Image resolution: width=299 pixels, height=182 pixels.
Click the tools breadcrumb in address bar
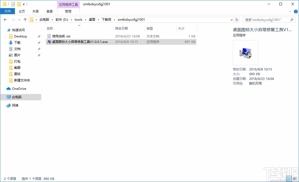(x=78, y=19)
